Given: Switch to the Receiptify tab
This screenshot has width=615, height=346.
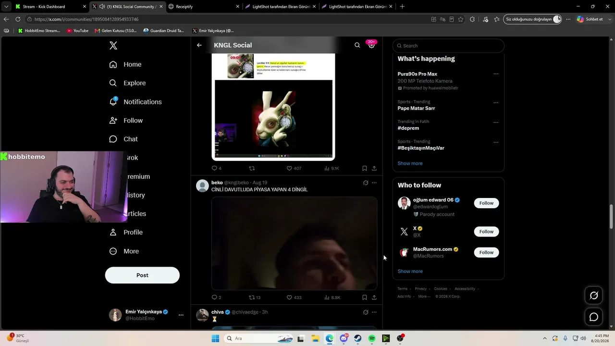Looking at the screenshot, I should [203, 7].
